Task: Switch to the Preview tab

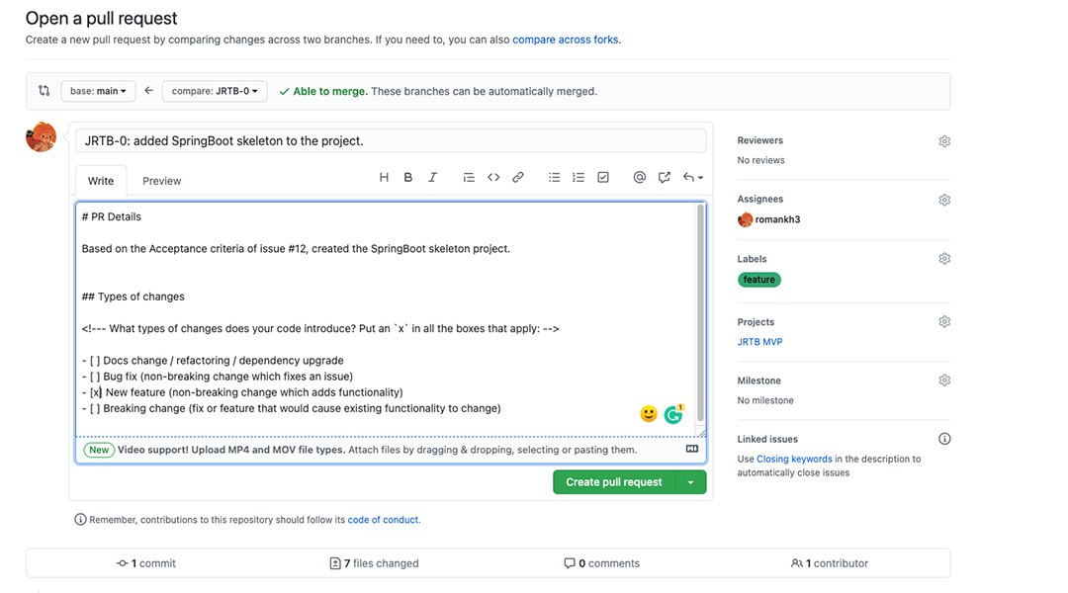Action: tap(161, 181)
